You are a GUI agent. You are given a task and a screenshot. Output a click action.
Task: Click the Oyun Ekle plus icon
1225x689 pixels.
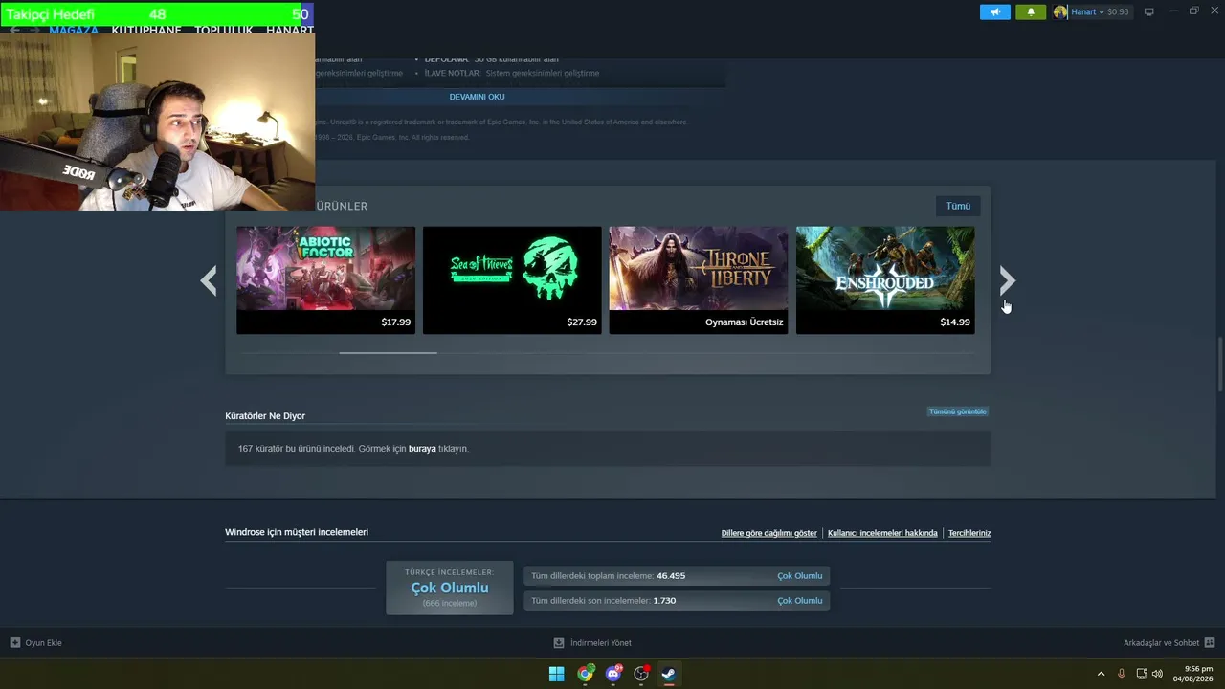point(15,643)
